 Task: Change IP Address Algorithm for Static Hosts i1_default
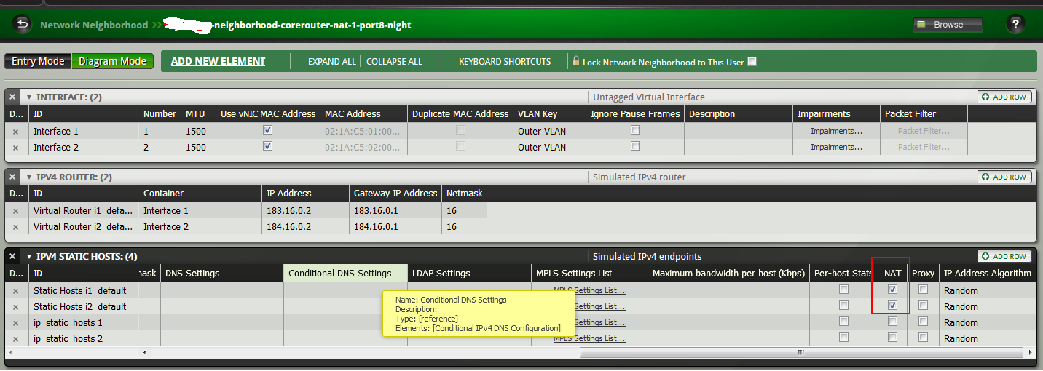(988, 291)
